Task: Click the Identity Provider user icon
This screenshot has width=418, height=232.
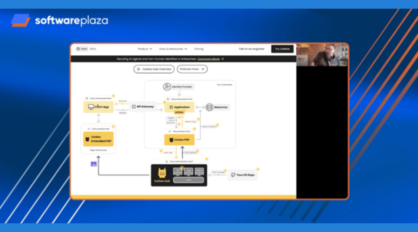Action: 167,87
